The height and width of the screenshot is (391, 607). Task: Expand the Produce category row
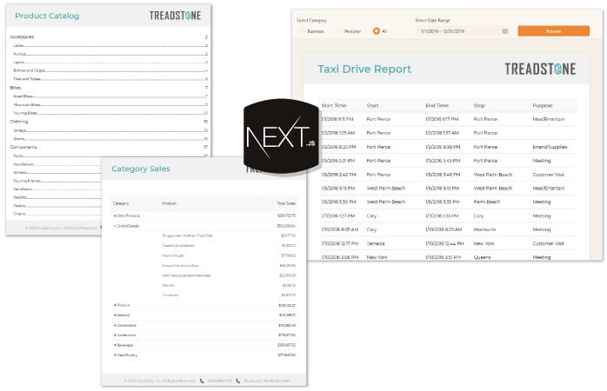click(115, 305)
